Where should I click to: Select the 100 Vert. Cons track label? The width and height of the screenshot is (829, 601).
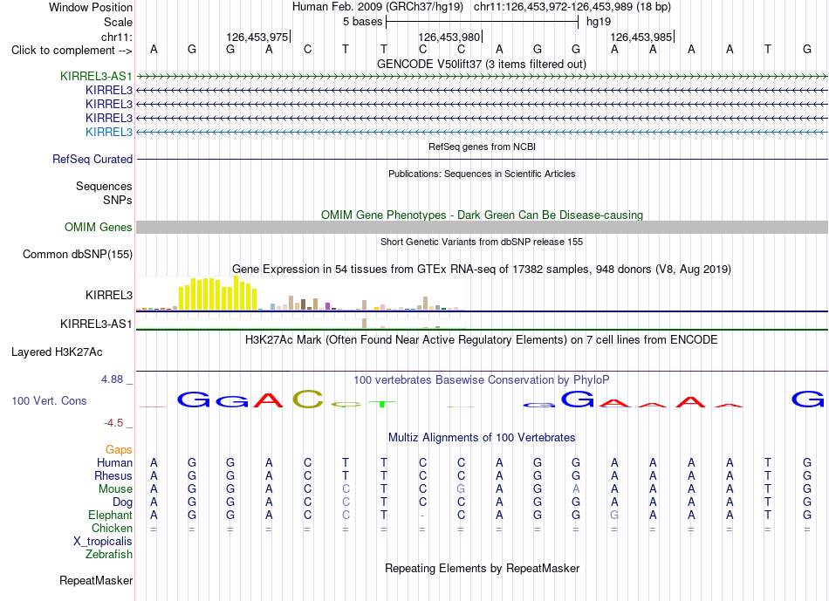[x=49, y=400]
